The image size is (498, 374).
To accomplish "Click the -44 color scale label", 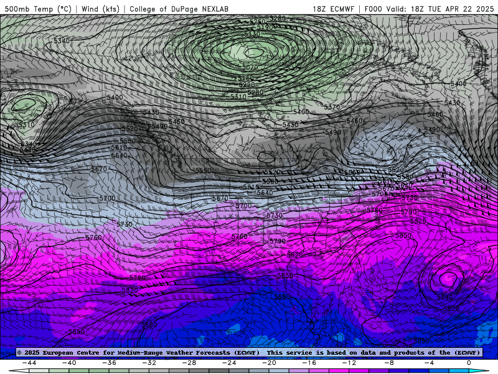I will click(29, 363).
